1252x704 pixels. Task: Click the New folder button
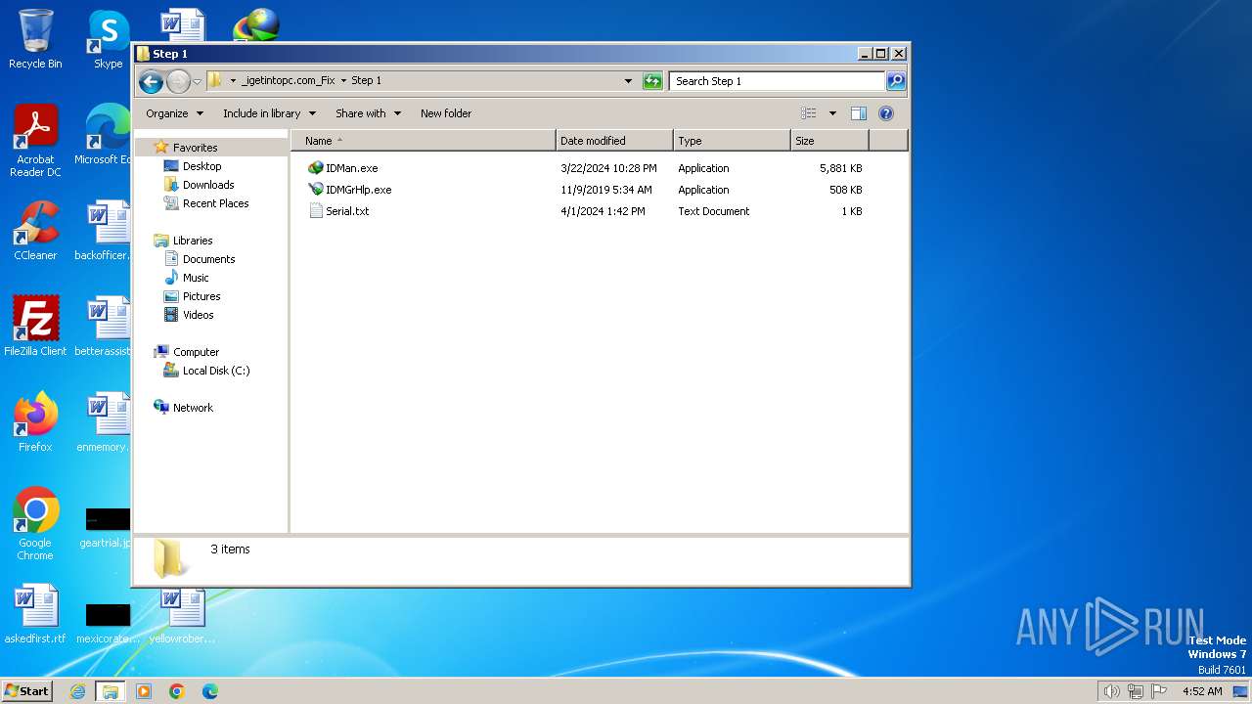pos(446,113)
